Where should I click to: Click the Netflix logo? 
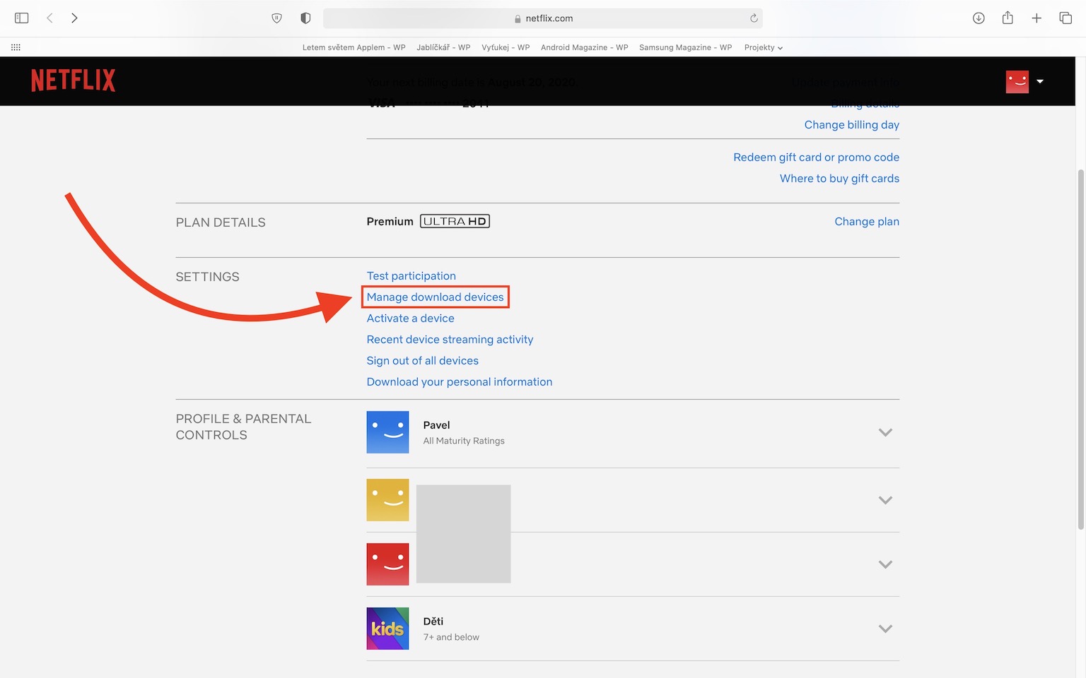[x=73, y=81]
